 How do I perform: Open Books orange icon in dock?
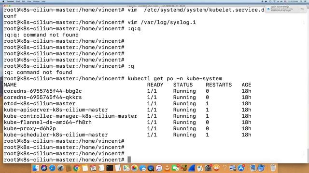pyautogui.click(x=216, y=168)
